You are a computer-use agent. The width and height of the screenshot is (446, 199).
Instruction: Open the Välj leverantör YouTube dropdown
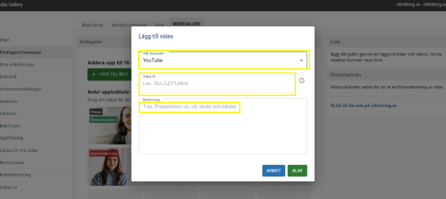(223, 60)
